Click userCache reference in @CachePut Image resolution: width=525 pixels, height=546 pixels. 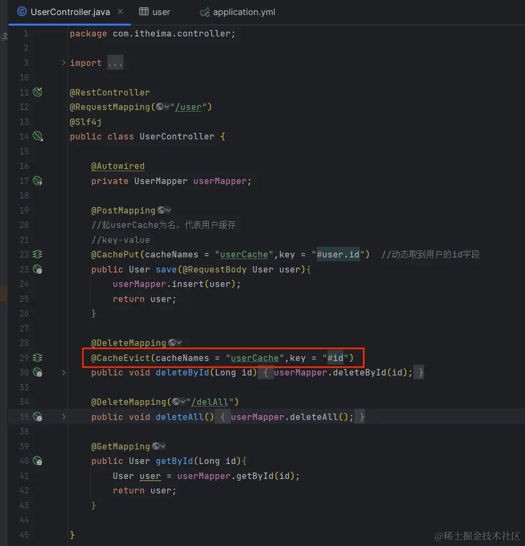[x=244, y=255]
